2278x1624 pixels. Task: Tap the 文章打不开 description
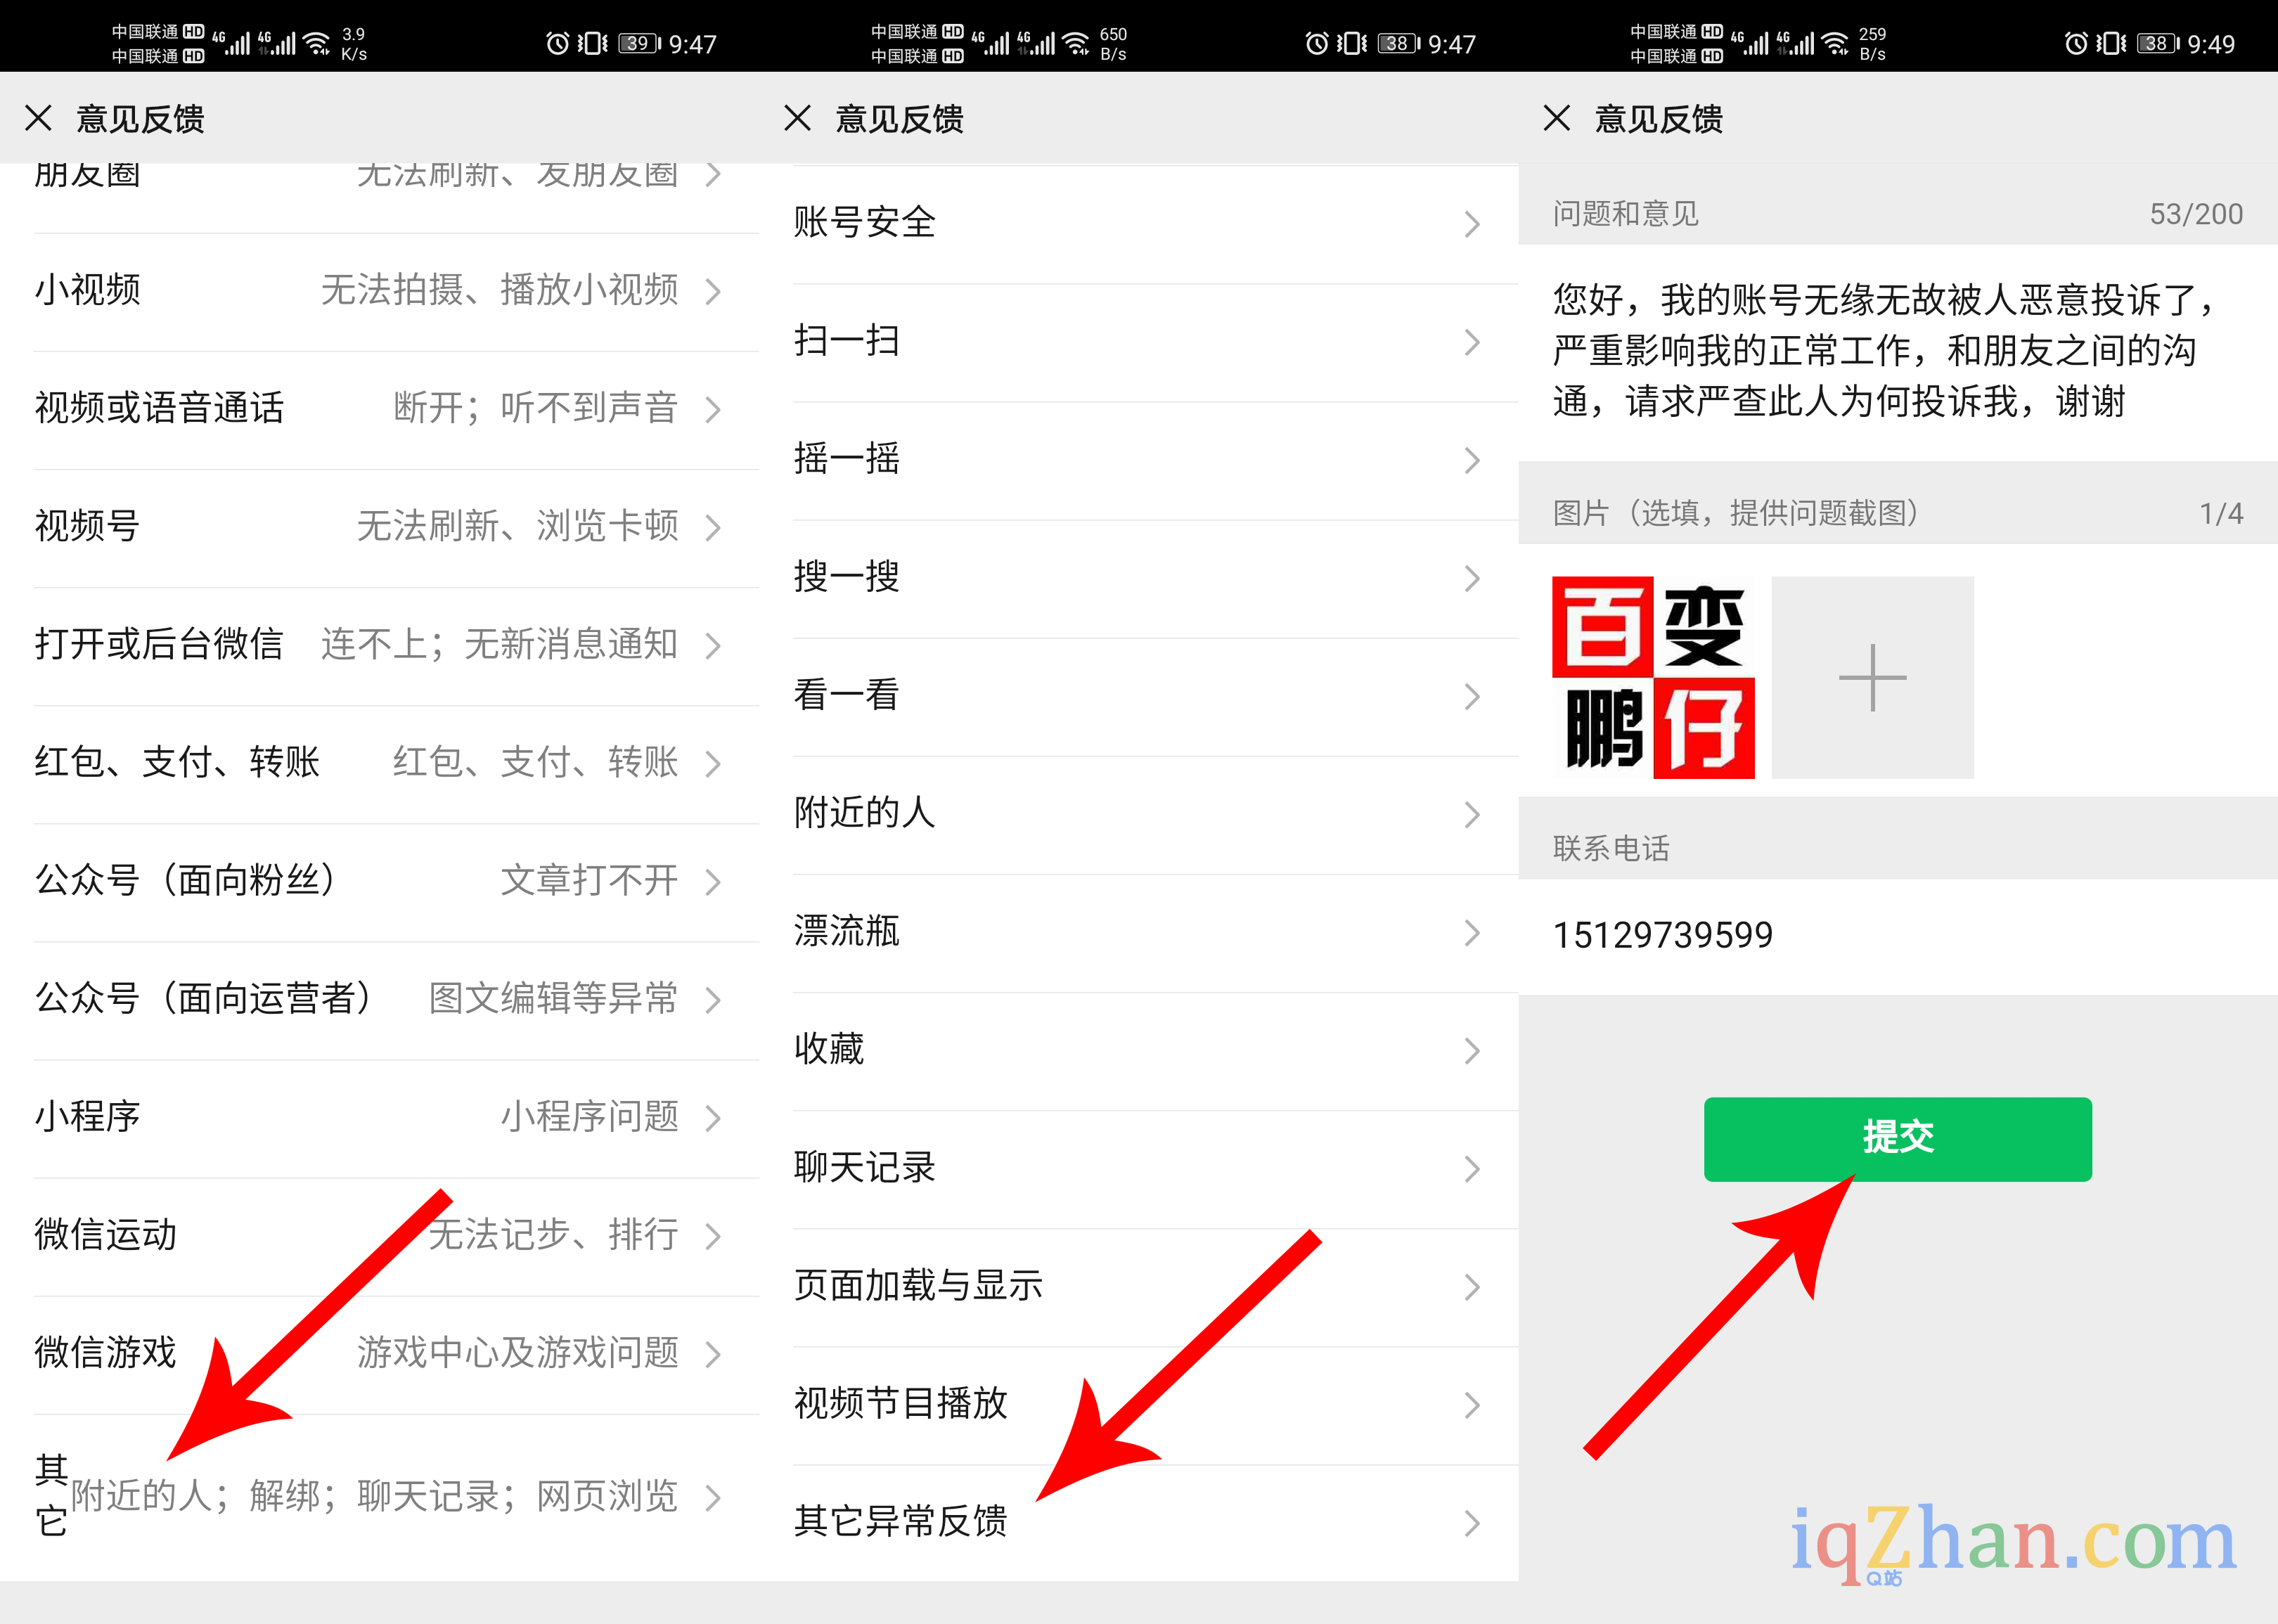coord(590,880)
